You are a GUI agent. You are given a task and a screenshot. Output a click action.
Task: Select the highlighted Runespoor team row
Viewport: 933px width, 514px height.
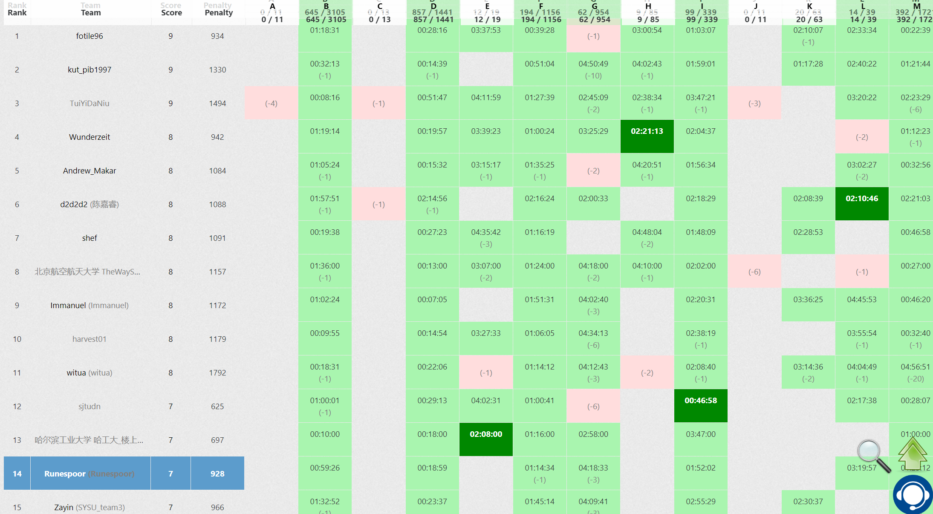[x=90, y=474]
